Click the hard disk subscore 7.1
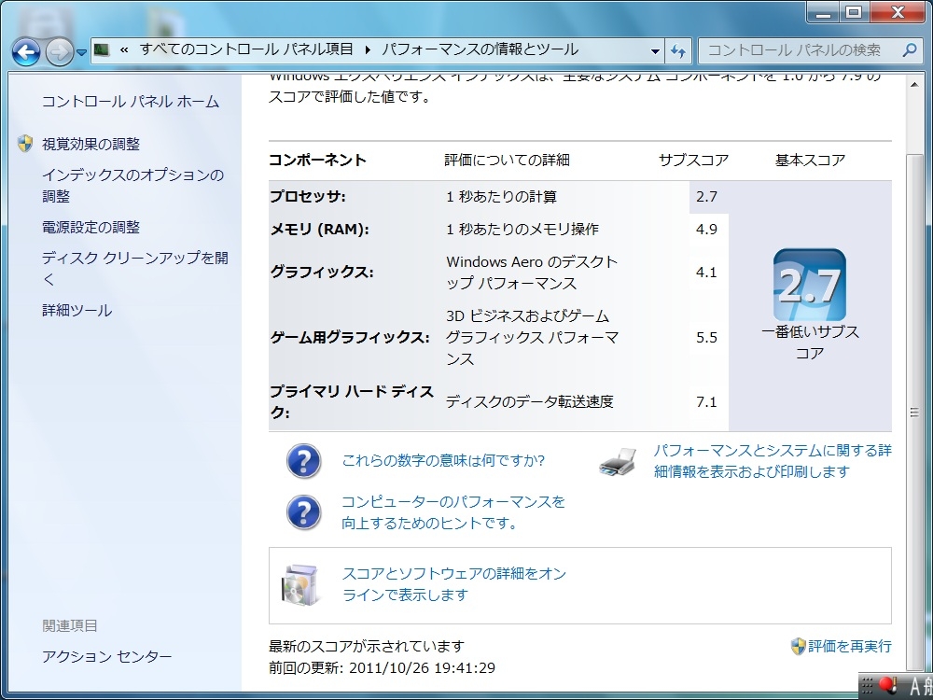Viewport: 933px width, 700px height. pyautogui.click(x=707, y=401)
